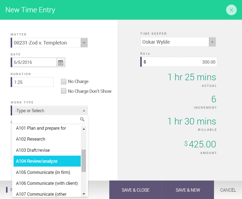242x199 pixels.
Task: Focus the Rate amount field
Action: point(179,62)
